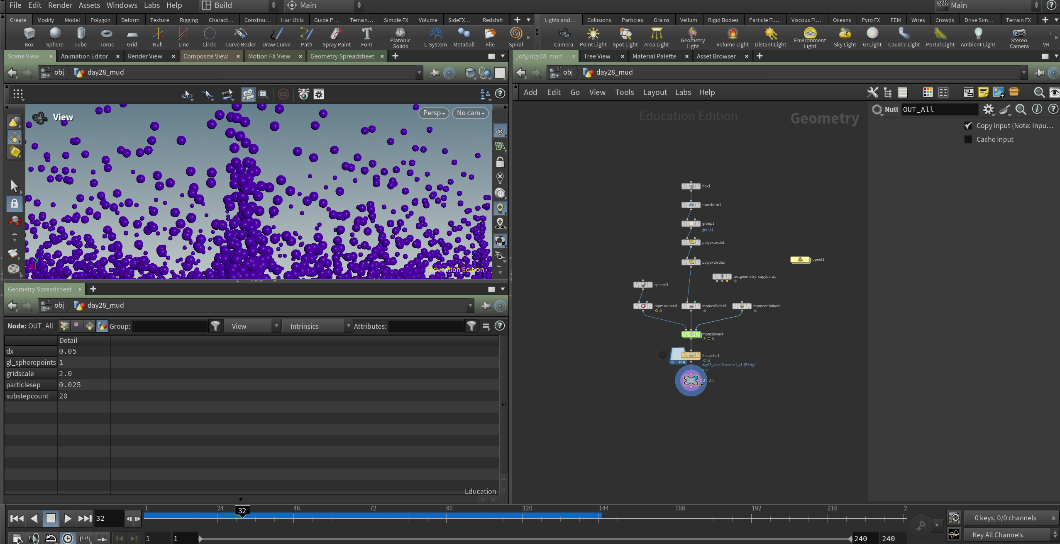Choose the Spray Paint tool
Image resolution: width=1060 pixels, height=544 pixels.
tap(337, 37)
